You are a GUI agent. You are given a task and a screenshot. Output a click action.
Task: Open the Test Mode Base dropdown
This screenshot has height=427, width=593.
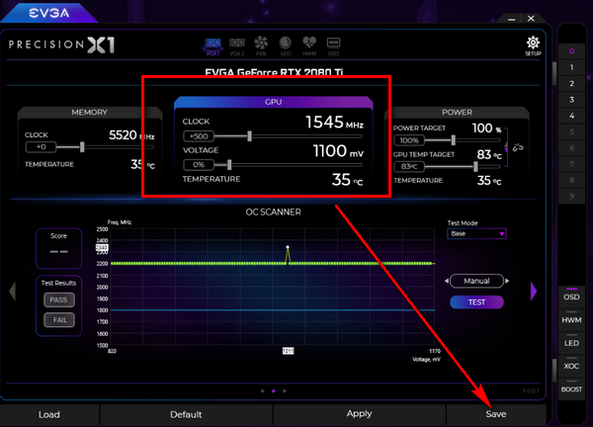(476, 233)
